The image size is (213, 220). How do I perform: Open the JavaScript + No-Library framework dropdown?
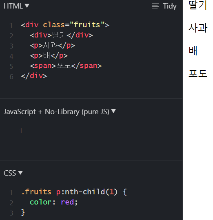click(x=60, y=112)
